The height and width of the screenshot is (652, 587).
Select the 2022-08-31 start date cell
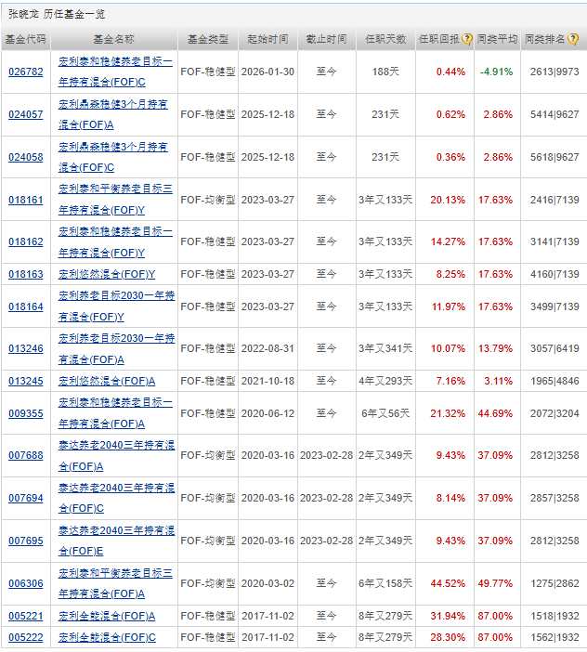pyautogui.click(x=267, y=348)
